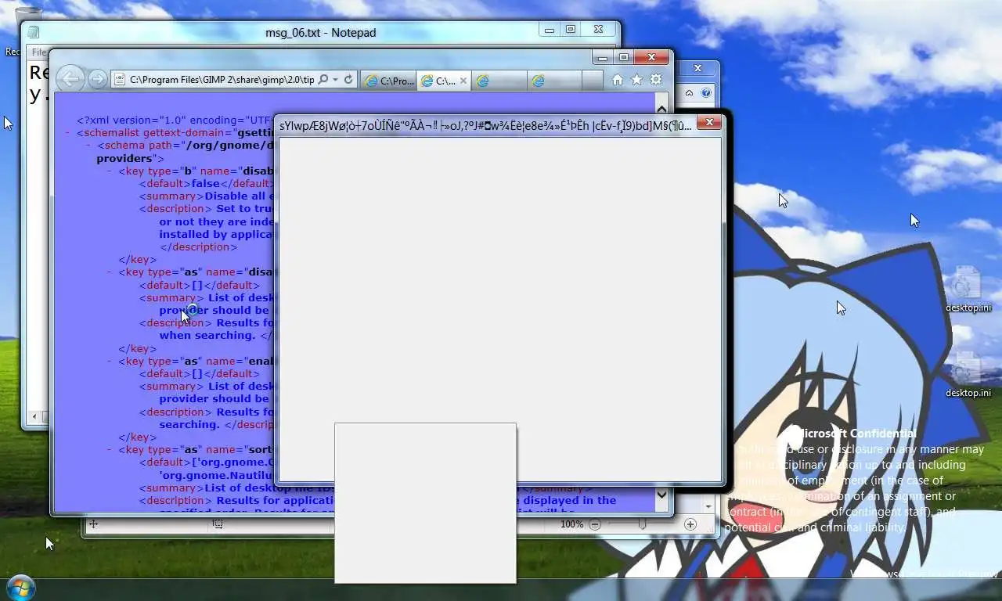Image resolution: width=1002 pixels, height=601 pixels.
Task: Open the File menu in Notepad
Action: (x=38, y=52)
